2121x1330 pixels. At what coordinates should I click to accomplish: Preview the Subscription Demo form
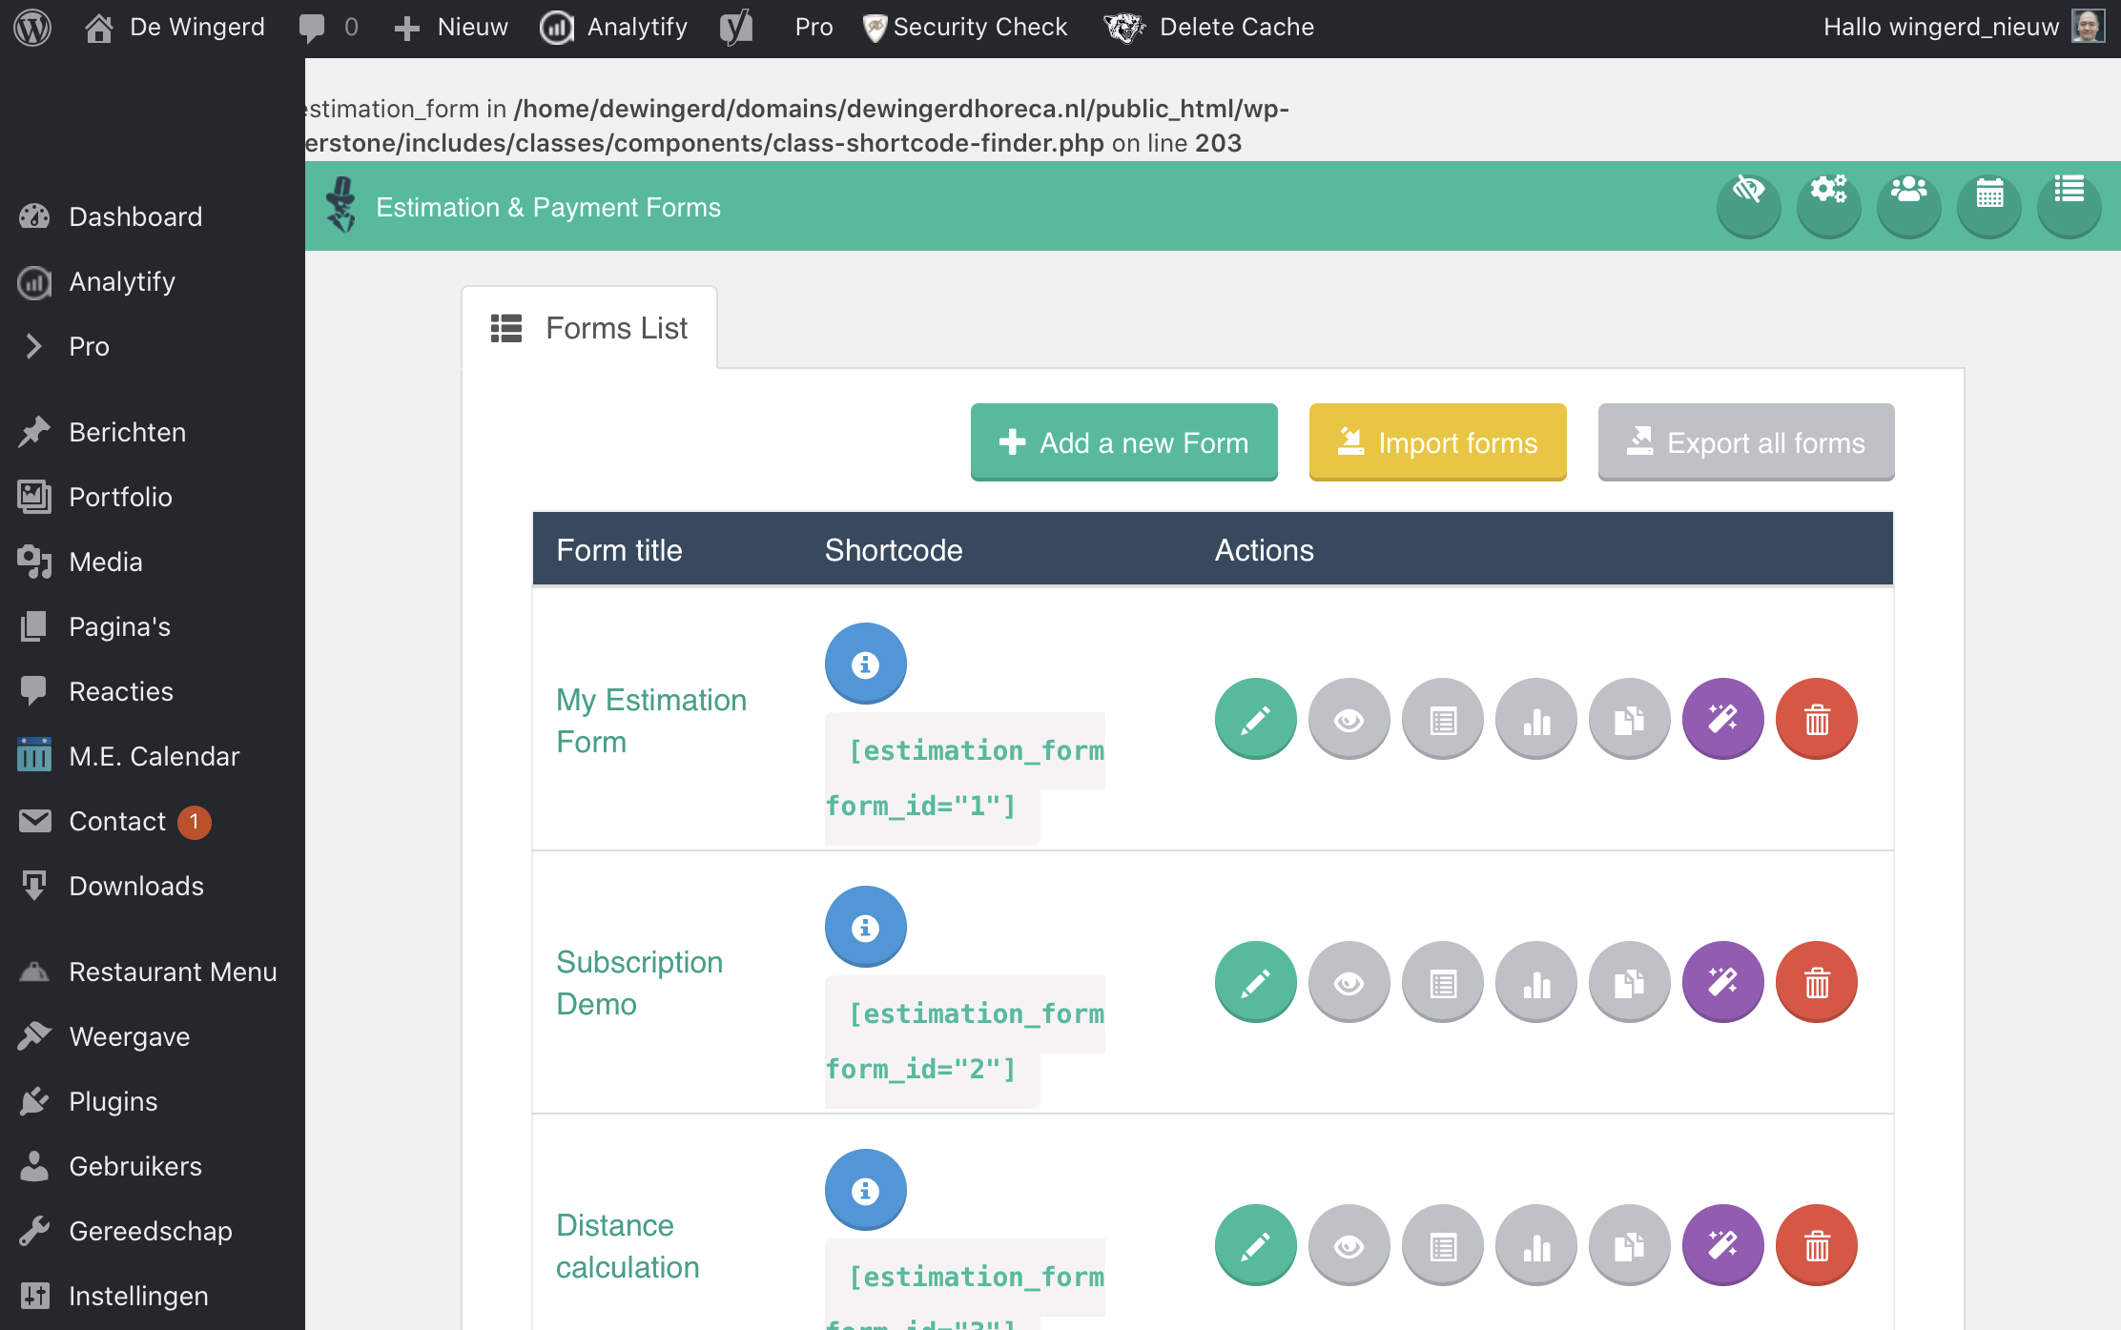coord(1349,982)
